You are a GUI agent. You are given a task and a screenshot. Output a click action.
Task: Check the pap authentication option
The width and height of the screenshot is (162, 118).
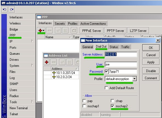pos(84,101)
